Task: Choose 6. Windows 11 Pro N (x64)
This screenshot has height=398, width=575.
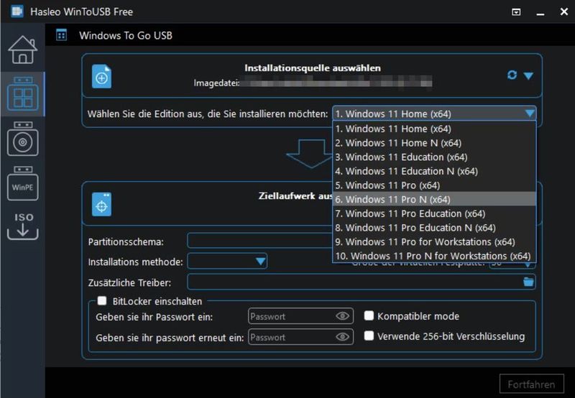Action: pyautogui.click(x=434, y=200)
